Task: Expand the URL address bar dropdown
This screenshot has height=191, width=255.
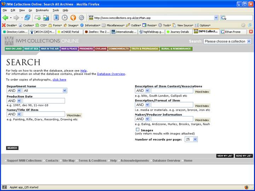Action: [x=216, y=18]
